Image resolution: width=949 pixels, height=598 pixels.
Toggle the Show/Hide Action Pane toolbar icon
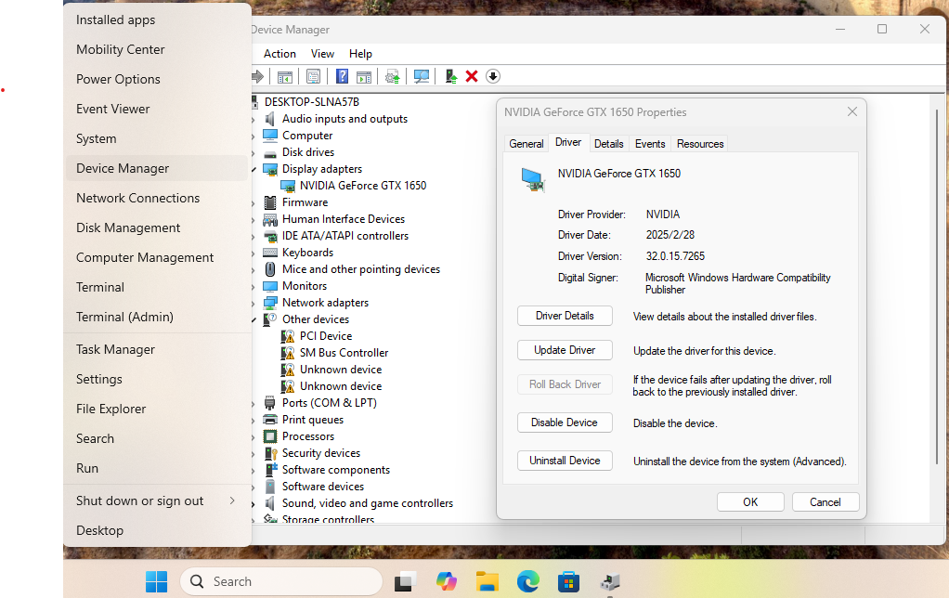point(364,76)
